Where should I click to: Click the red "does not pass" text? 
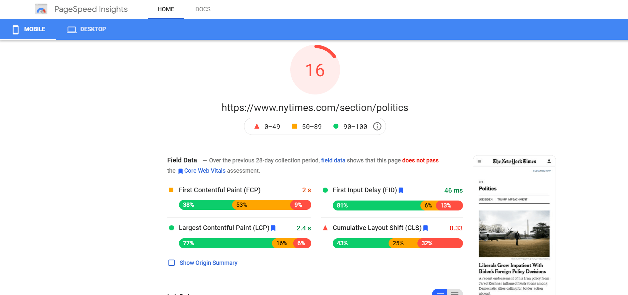(x=420, y=160)
